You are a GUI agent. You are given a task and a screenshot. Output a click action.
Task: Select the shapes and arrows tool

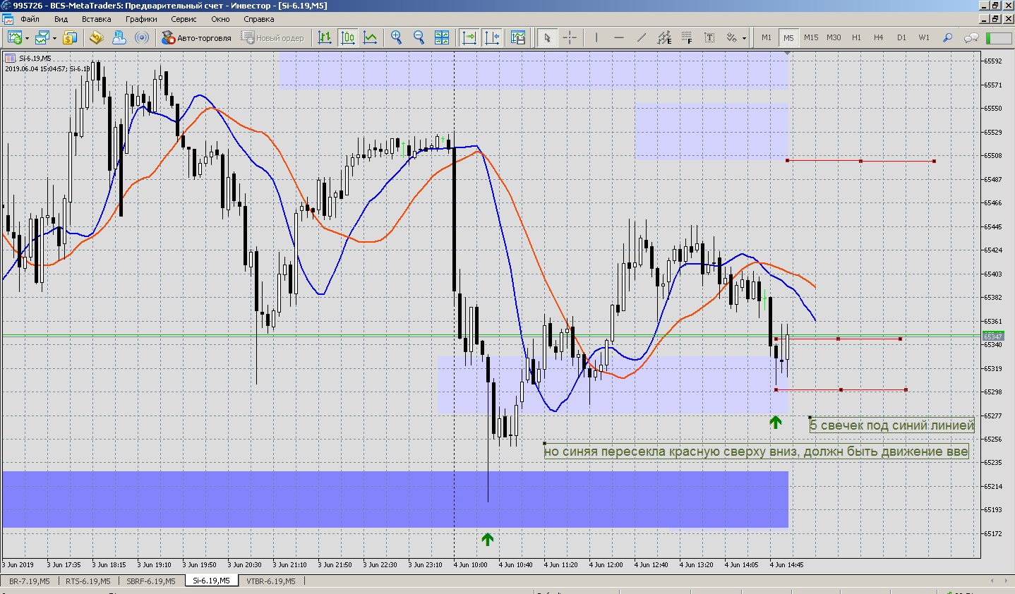[x=732, y=37]
